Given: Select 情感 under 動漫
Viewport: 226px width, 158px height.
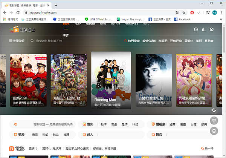Looking at the screenshot, I should [x=35, y=135].
